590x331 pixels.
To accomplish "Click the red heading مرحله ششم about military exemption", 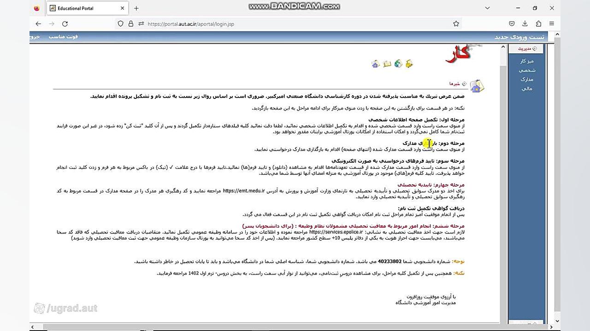I will [354, 226].
